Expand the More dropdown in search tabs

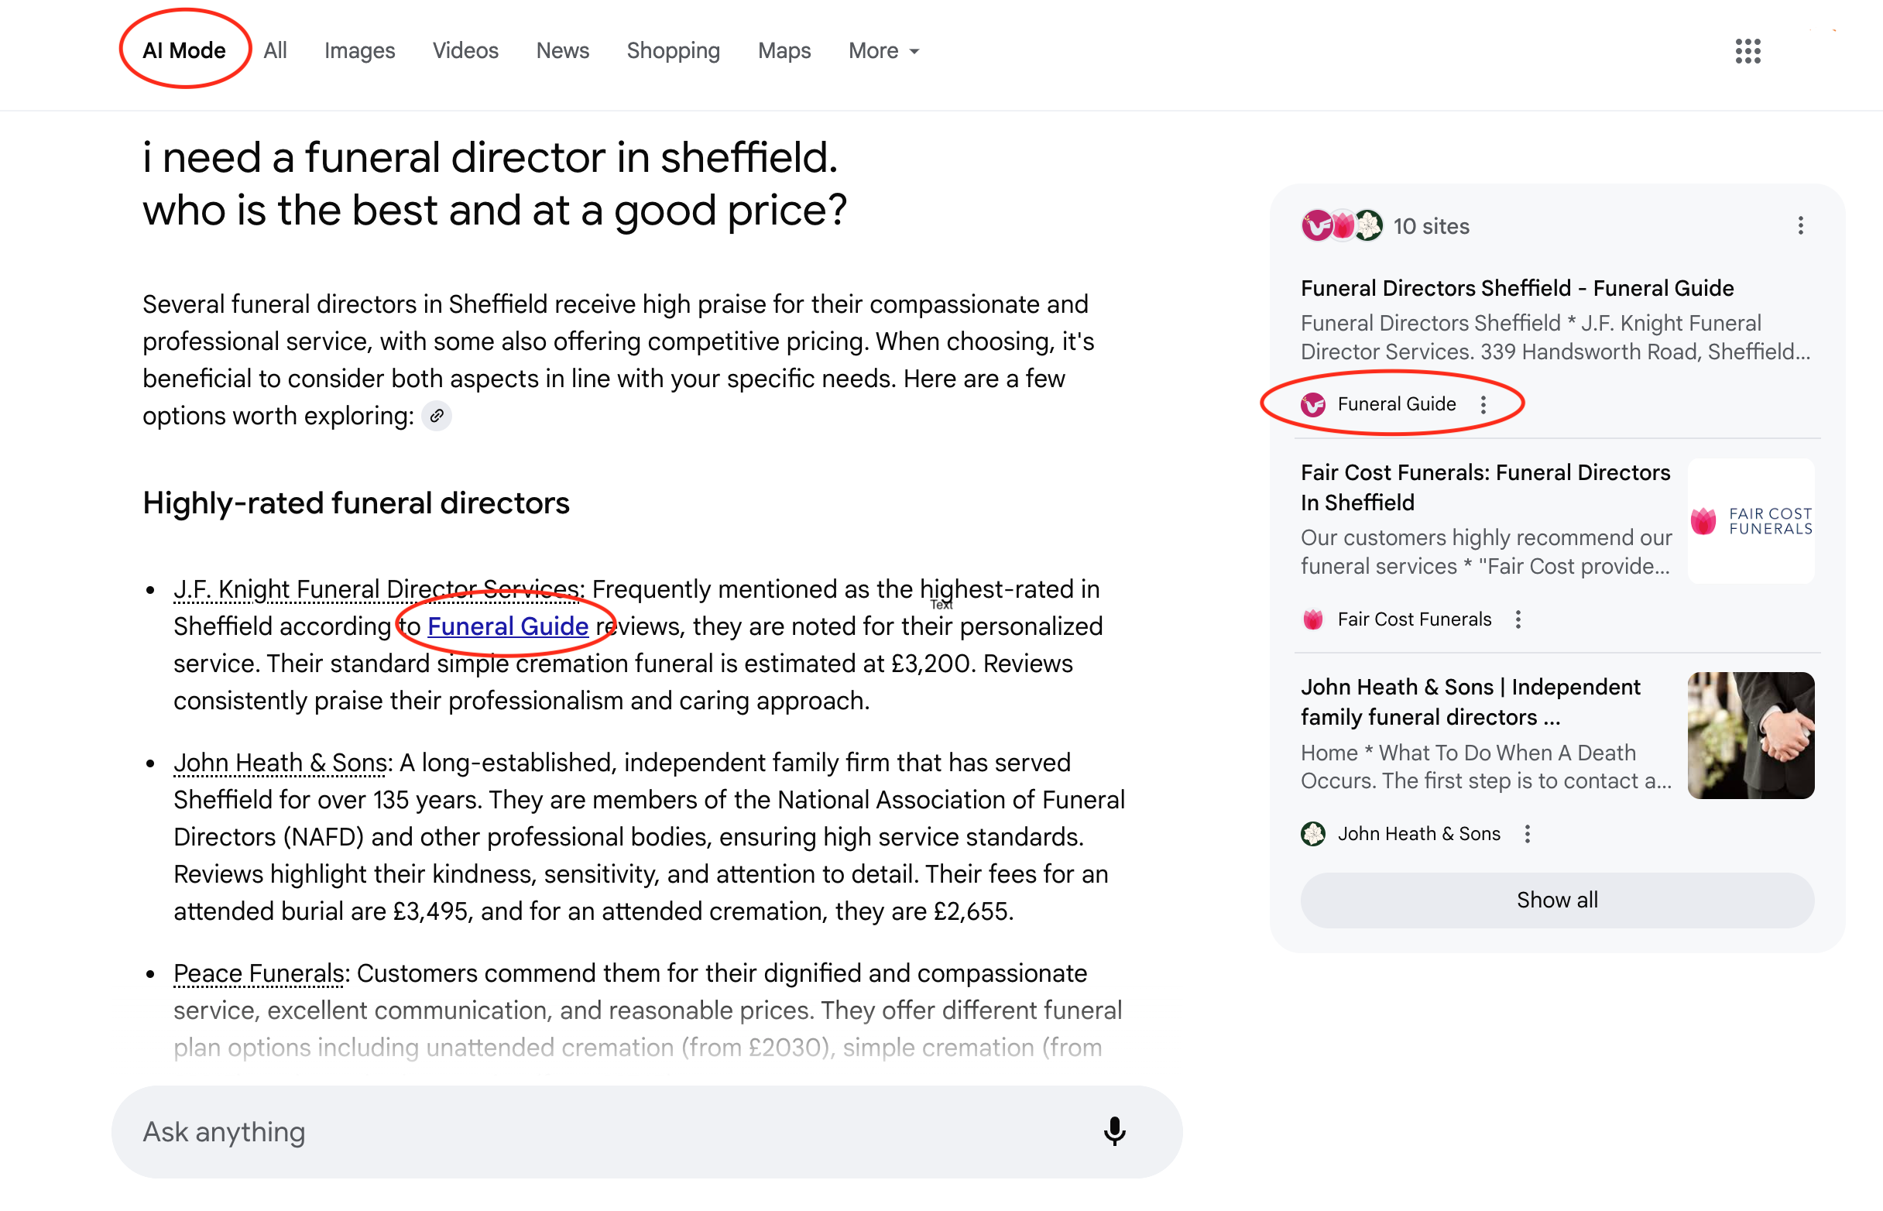883,51
